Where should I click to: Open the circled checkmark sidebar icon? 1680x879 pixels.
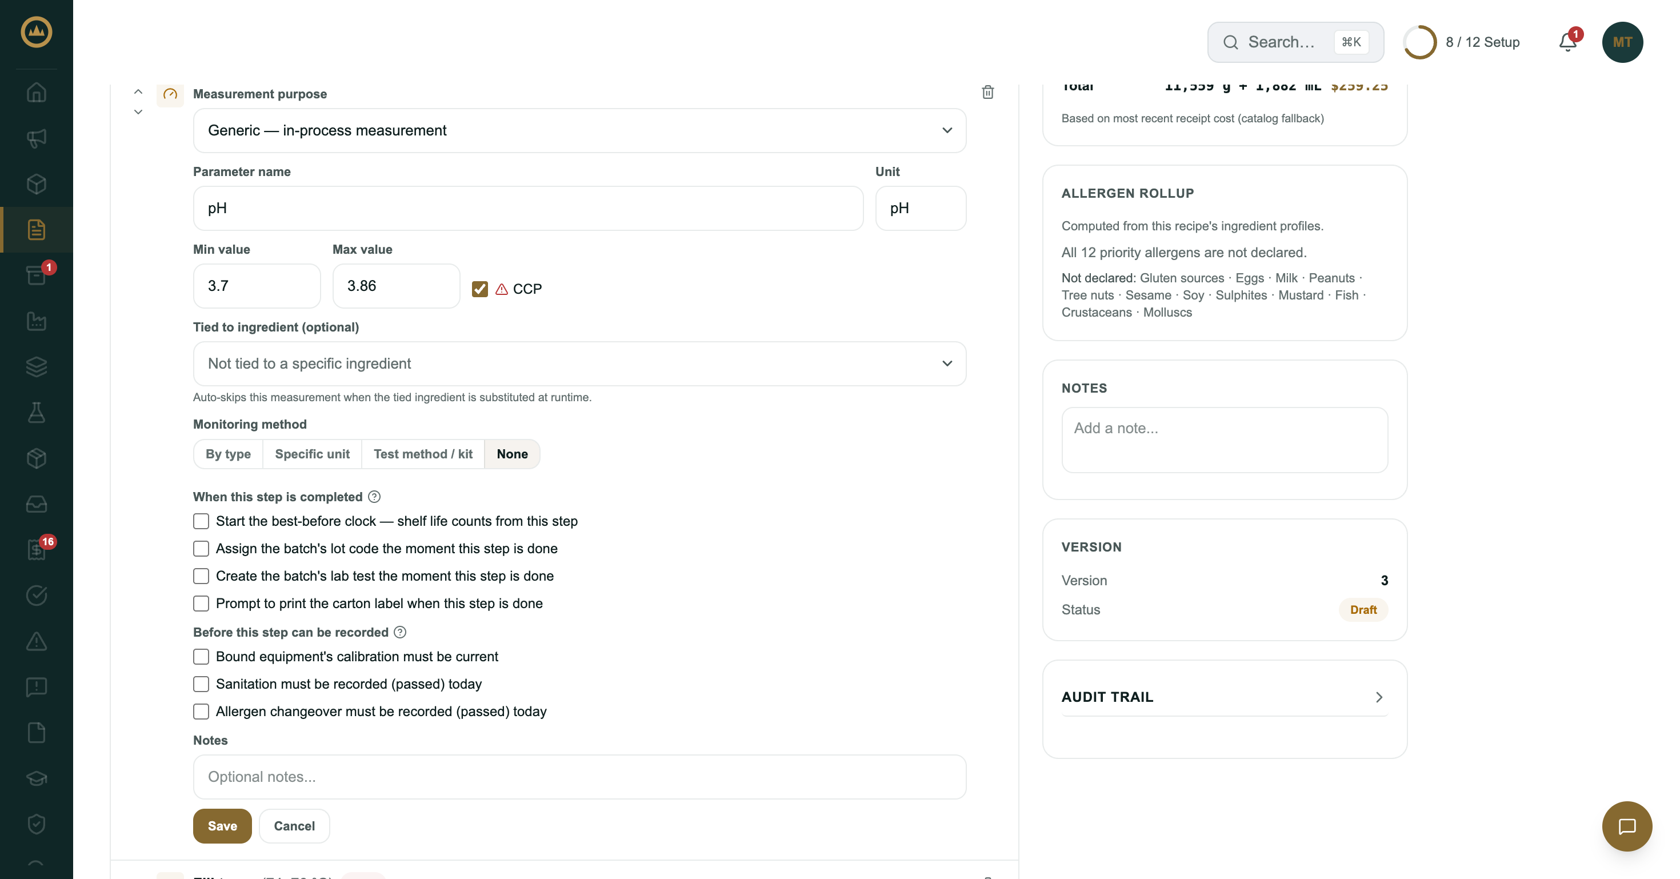click(x=37, y=596)
